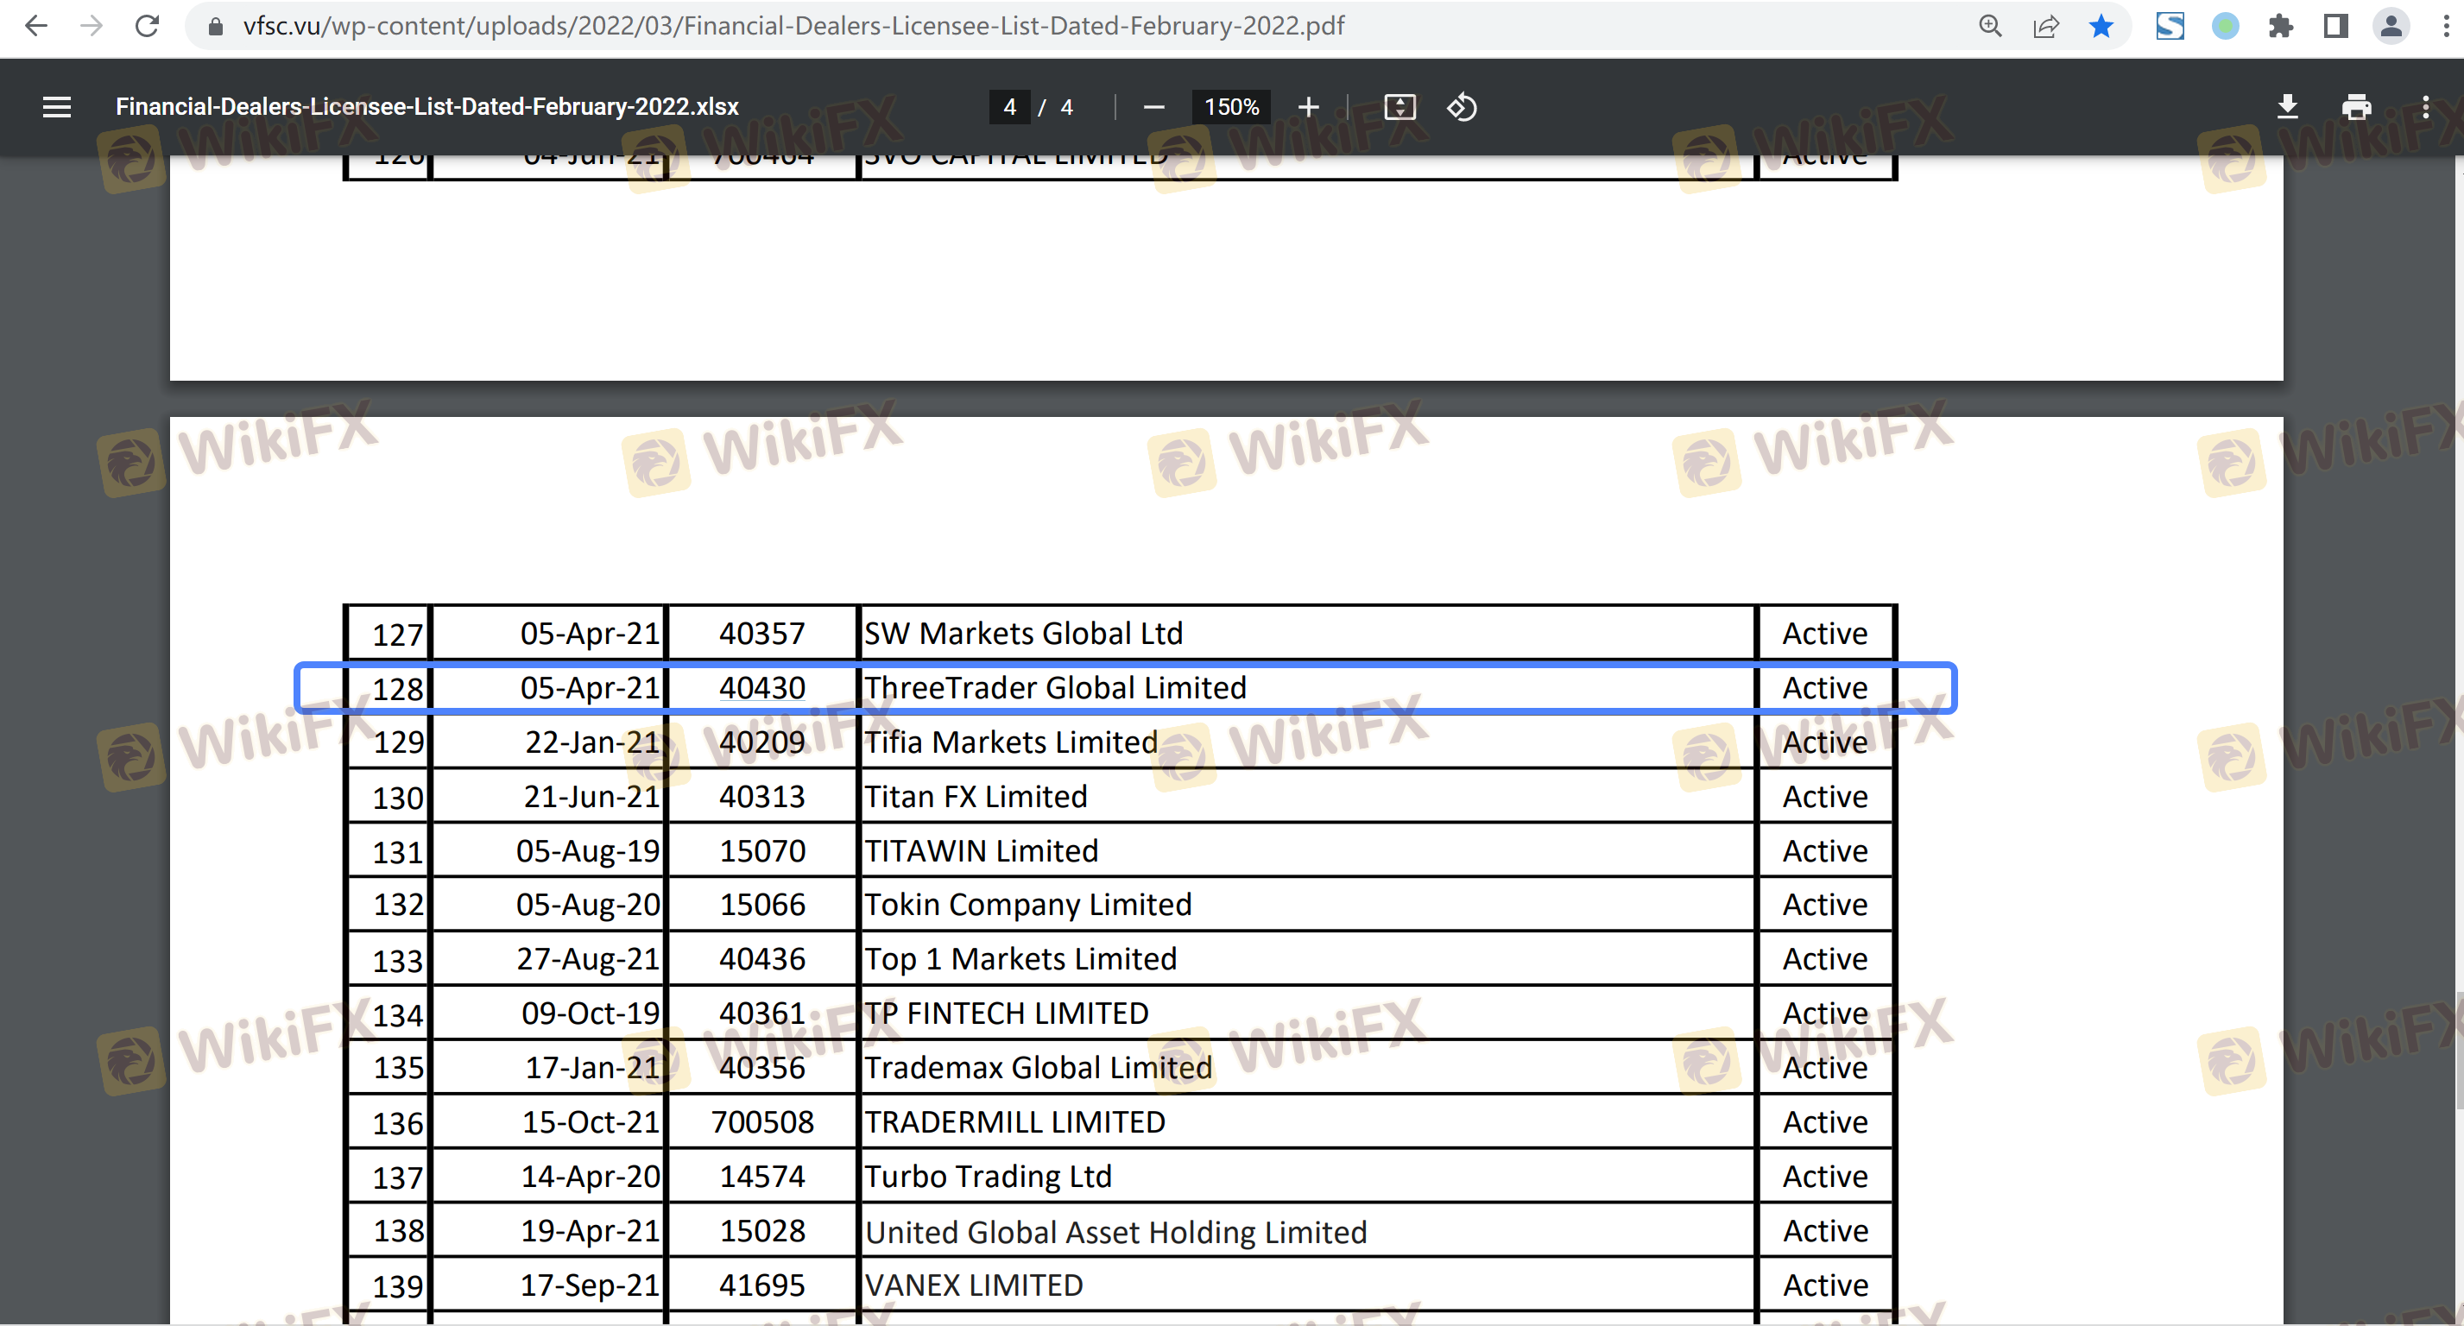The width and height of the screenshot is (2464, 1326).
Task: Open the share this page icon
Action: pyautogui.click(x=2045, y=26)
